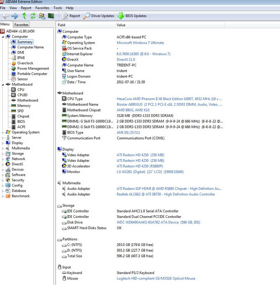The width and height of the screenshot is (280, 285).
Task: Expand the Storage tree node
Action: pyautogui.click(x=3, y=154)
